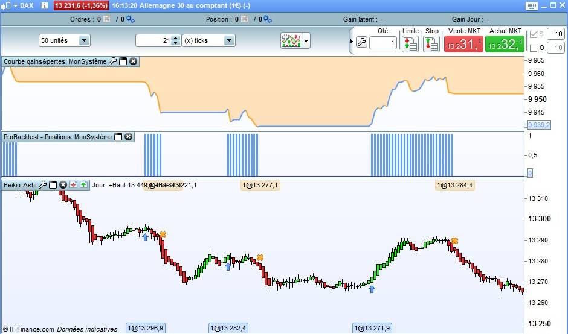Toggle the O objective checkbox
Image resolution: width=568 pixels, height=334 pixels.
click(533, 48)
